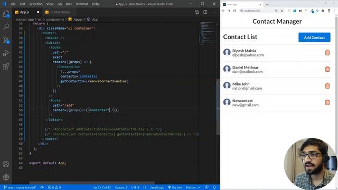This screenshot has width=338, height=190.
Task: Open the react-router-tutorial branch picker
Action: pos(20,187)
